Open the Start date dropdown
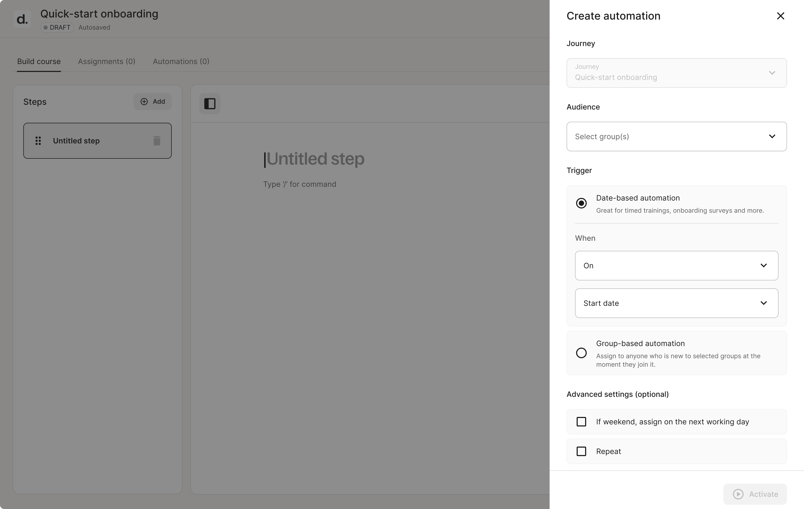Viewport: 804px width, 509px height. (x=677, y=303)
